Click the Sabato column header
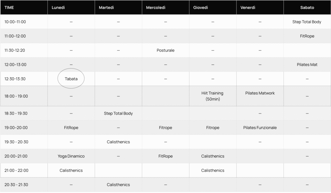The height and width of the screenshot is (193, 331). (x=307, y=7)
